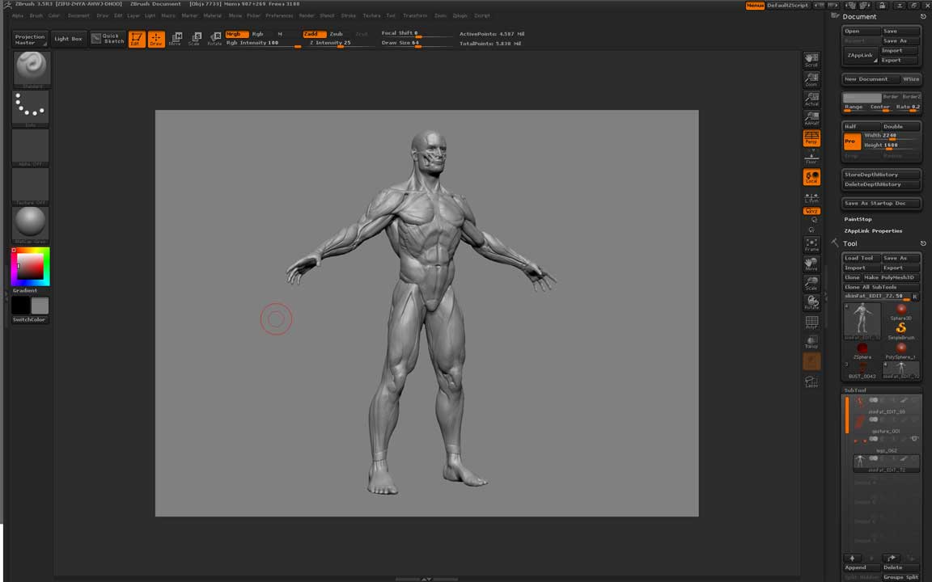Click the Load Tool button
The width and height of the screenshot is (932, 582).
point(862,259)
